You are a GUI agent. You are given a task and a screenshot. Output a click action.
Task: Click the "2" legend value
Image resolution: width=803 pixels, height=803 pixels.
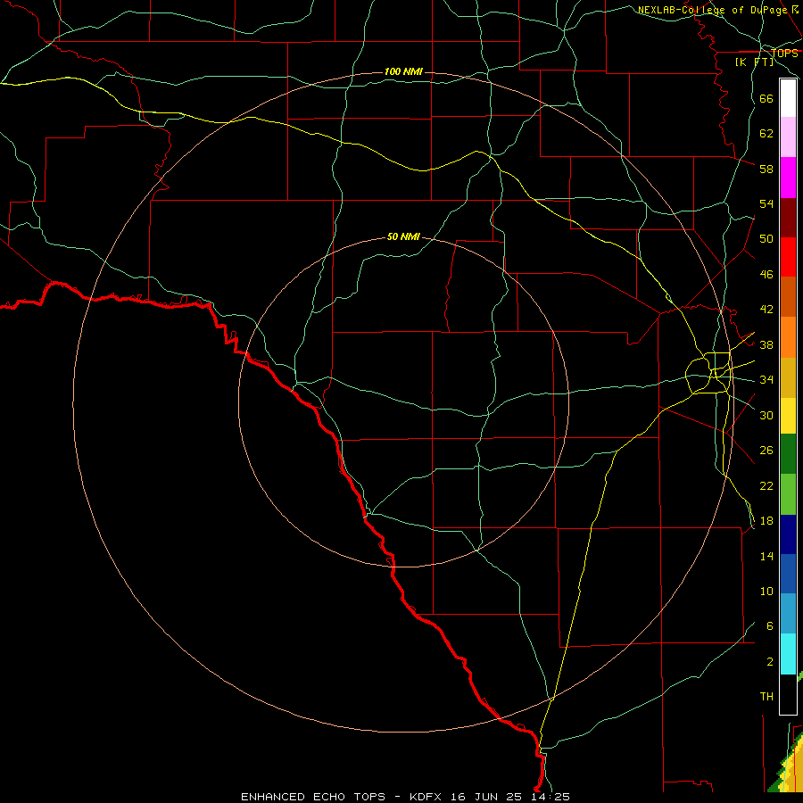pos(769,662)
